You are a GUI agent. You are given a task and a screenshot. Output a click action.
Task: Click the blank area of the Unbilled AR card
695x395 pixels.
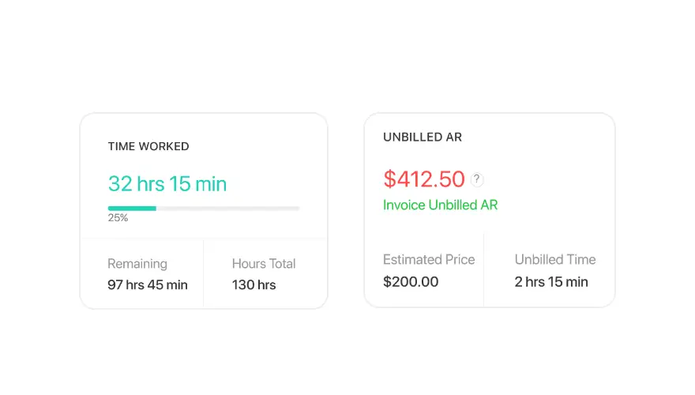pyautogui.click(x=554, y=186)
